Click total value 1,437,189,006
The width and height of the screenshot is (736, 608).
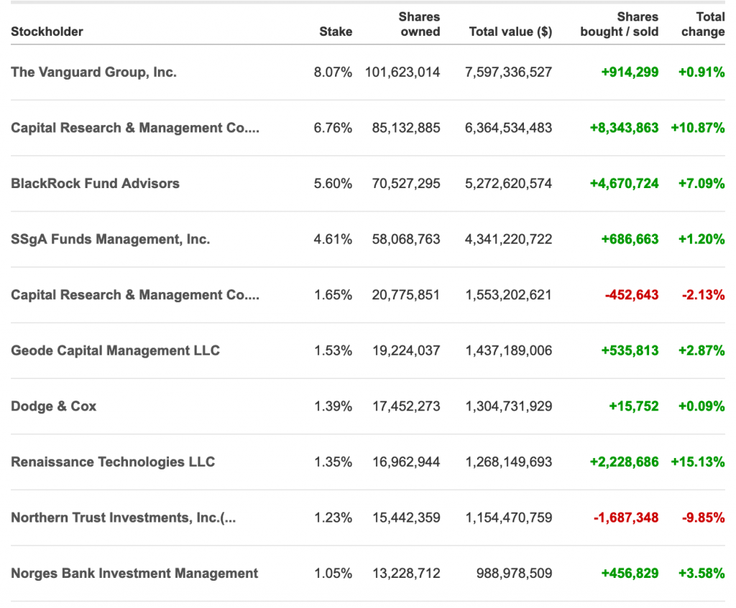[x=508, y=350]
